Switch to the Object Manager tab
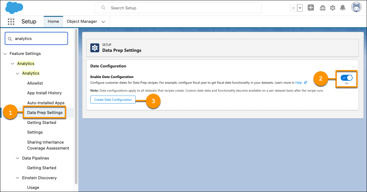Screen dimensions: 367x192 (82, 22)
